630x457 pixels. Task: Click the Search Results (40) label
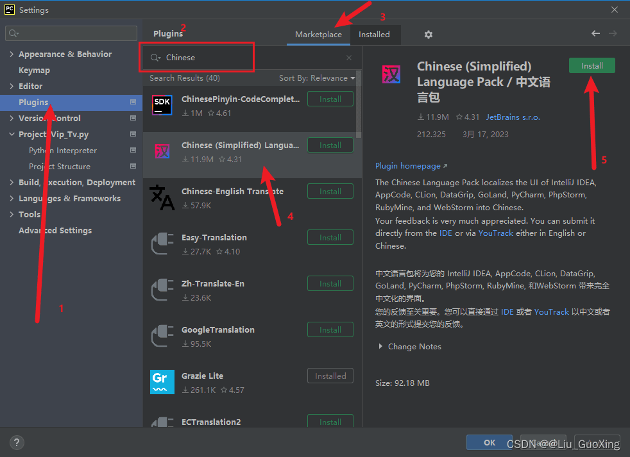pos(184,78)
